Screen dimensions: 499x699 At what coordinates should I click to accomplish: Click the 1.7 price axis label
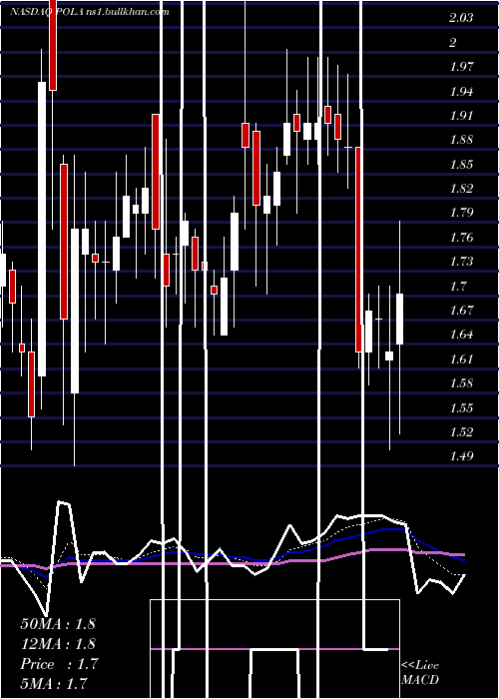point(458,286)
